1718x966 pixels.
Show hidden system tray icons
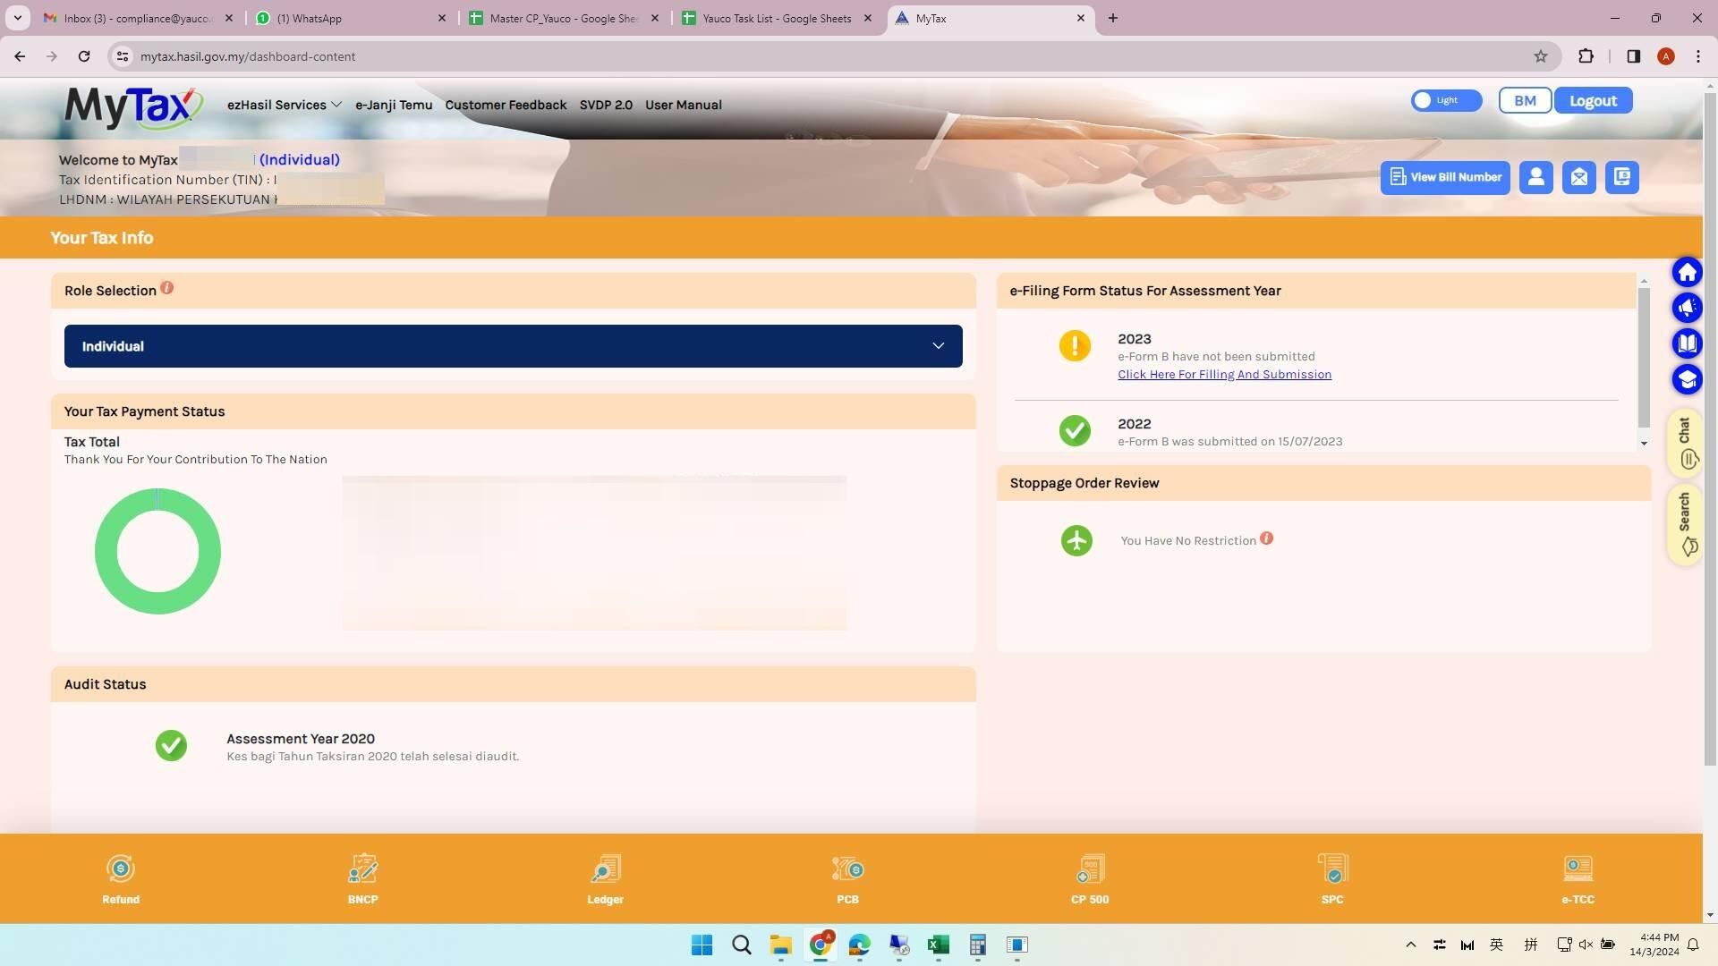click(x=1411, y=945)
